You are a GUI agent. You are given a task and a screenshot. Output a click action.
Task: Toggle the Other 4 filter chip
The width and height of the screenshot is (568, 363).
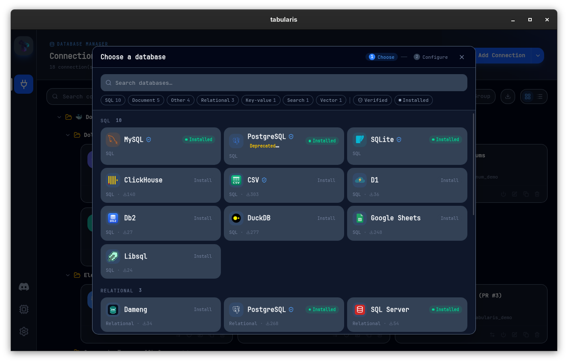[x=180, y=101]
